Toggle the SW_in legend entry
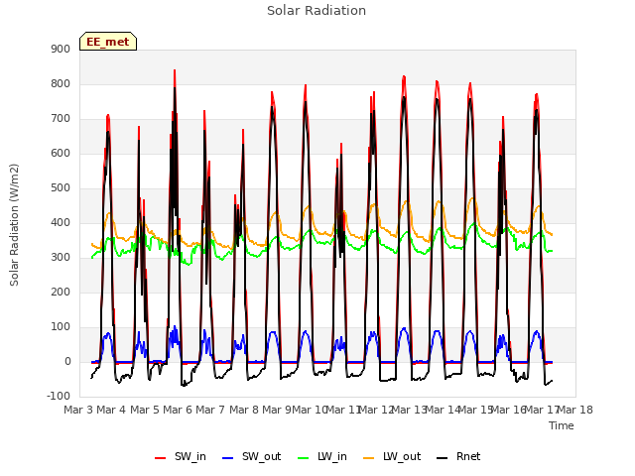The image size is (635, 476). [181, 456]
